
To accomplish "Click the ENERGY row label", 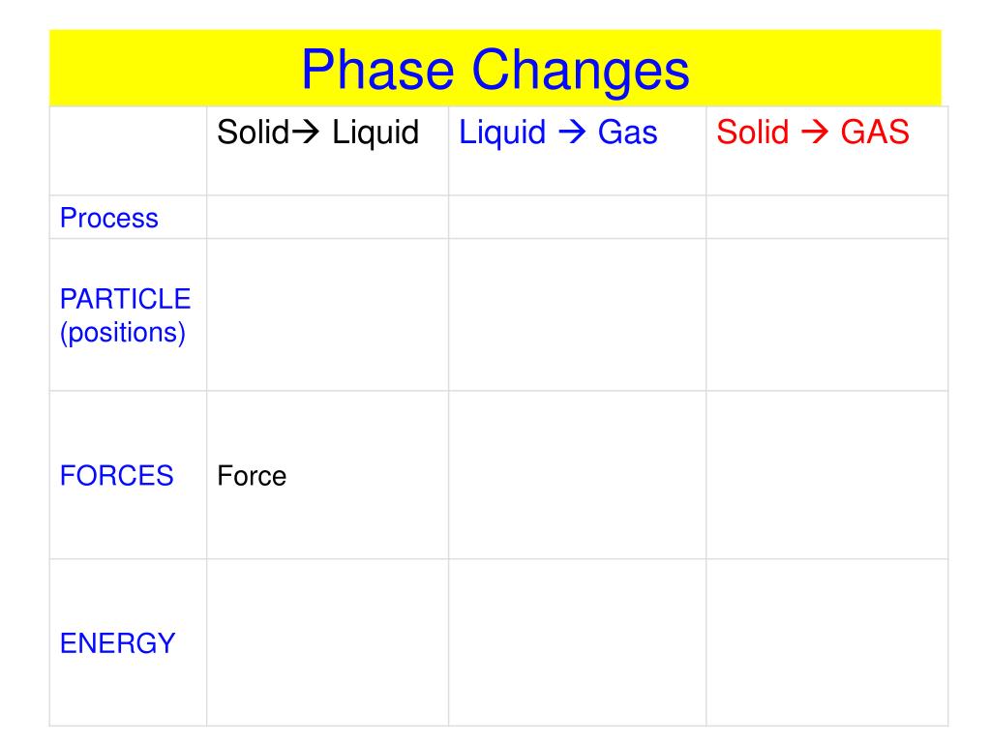I will pyautogui.click(x=117, y=643).
